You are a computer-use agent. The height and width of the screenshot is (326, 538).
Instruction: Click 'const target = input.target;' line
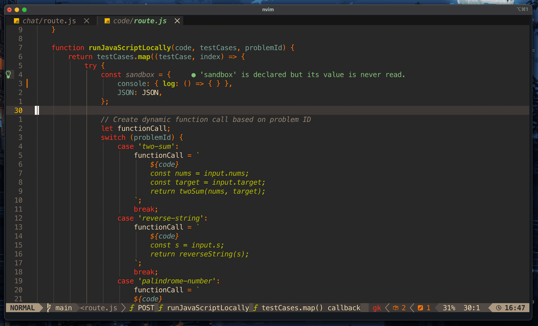click(208, 182)
